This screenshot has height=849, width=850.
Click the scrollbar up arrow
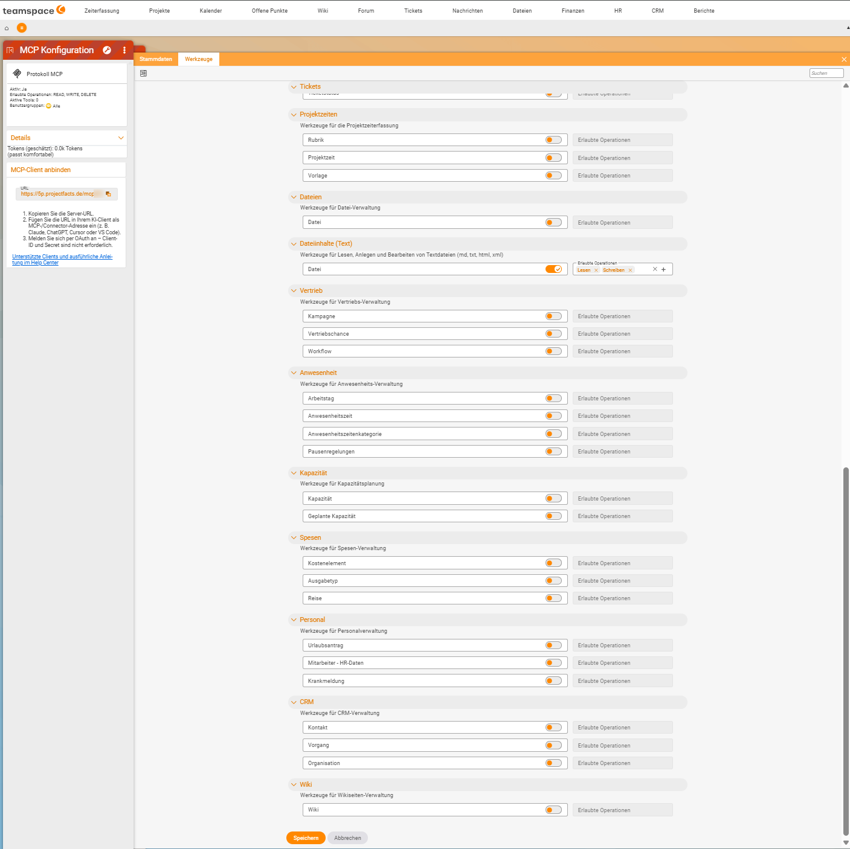[846, 86]
